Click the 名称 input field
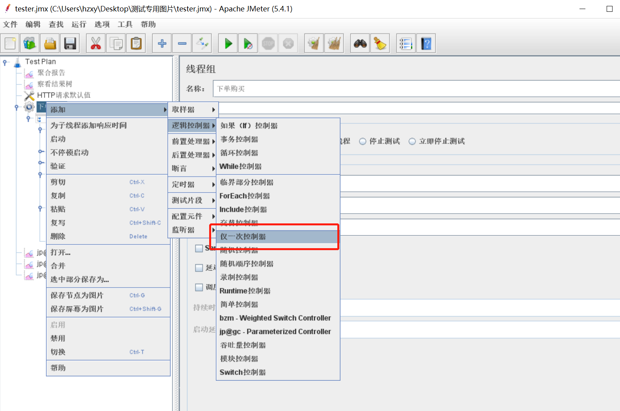This screenshot has height=411, width=620. [x=416, y=88]
